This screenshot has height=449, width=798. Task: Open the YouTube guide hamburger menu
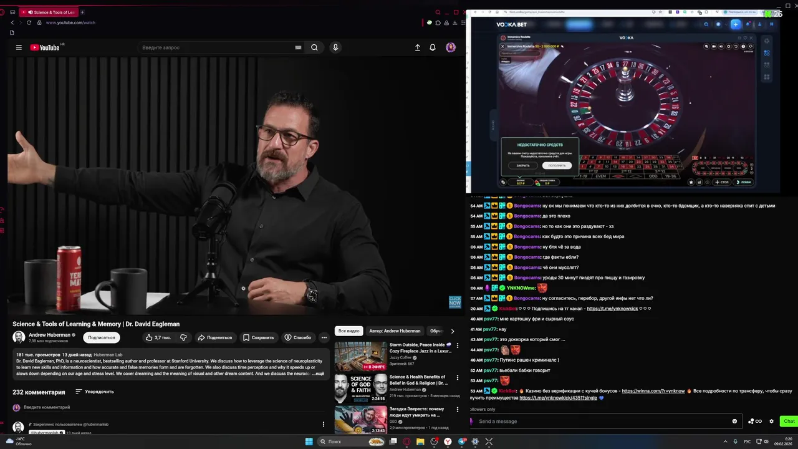tap(19, 47)
